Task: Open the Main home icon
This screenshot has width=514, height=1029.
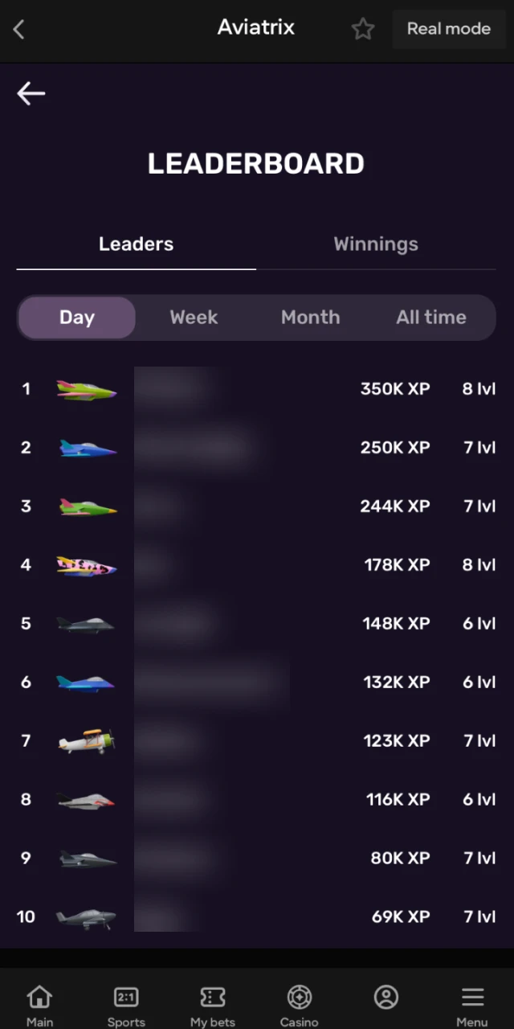Action: [x=39, y=1002]
